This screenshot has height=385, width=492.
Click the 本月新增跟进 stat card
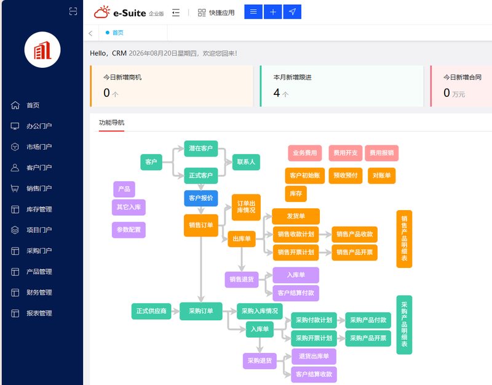click(x=341, y=86)
